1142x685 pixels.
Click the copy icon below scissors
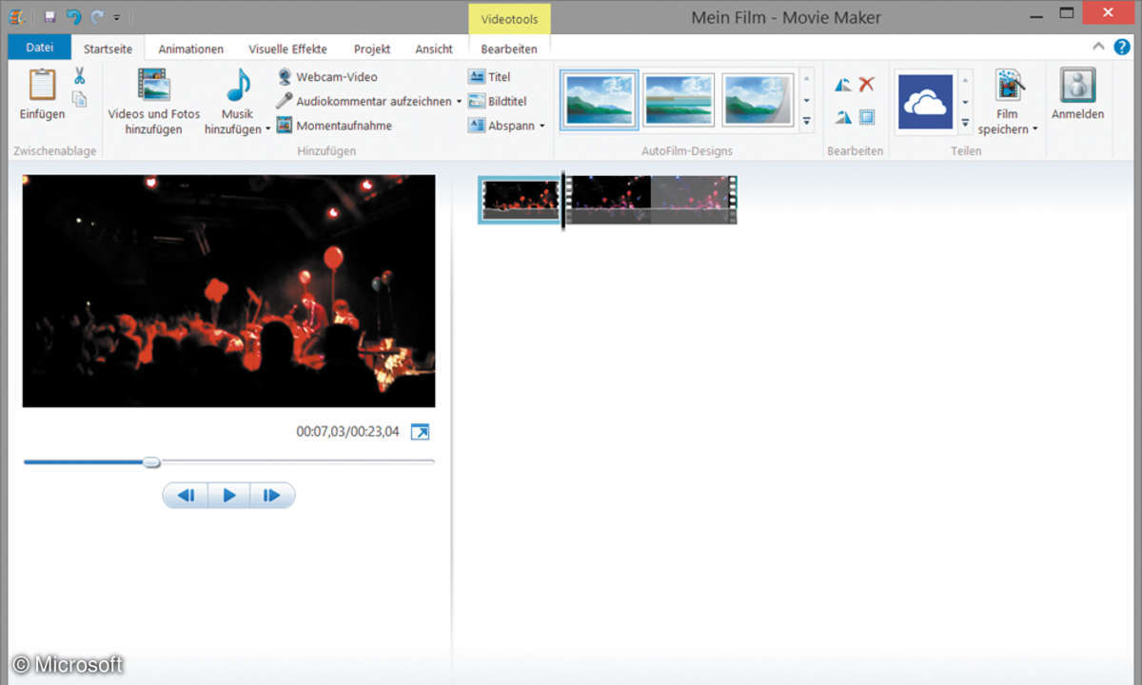(x=80, y=99)
